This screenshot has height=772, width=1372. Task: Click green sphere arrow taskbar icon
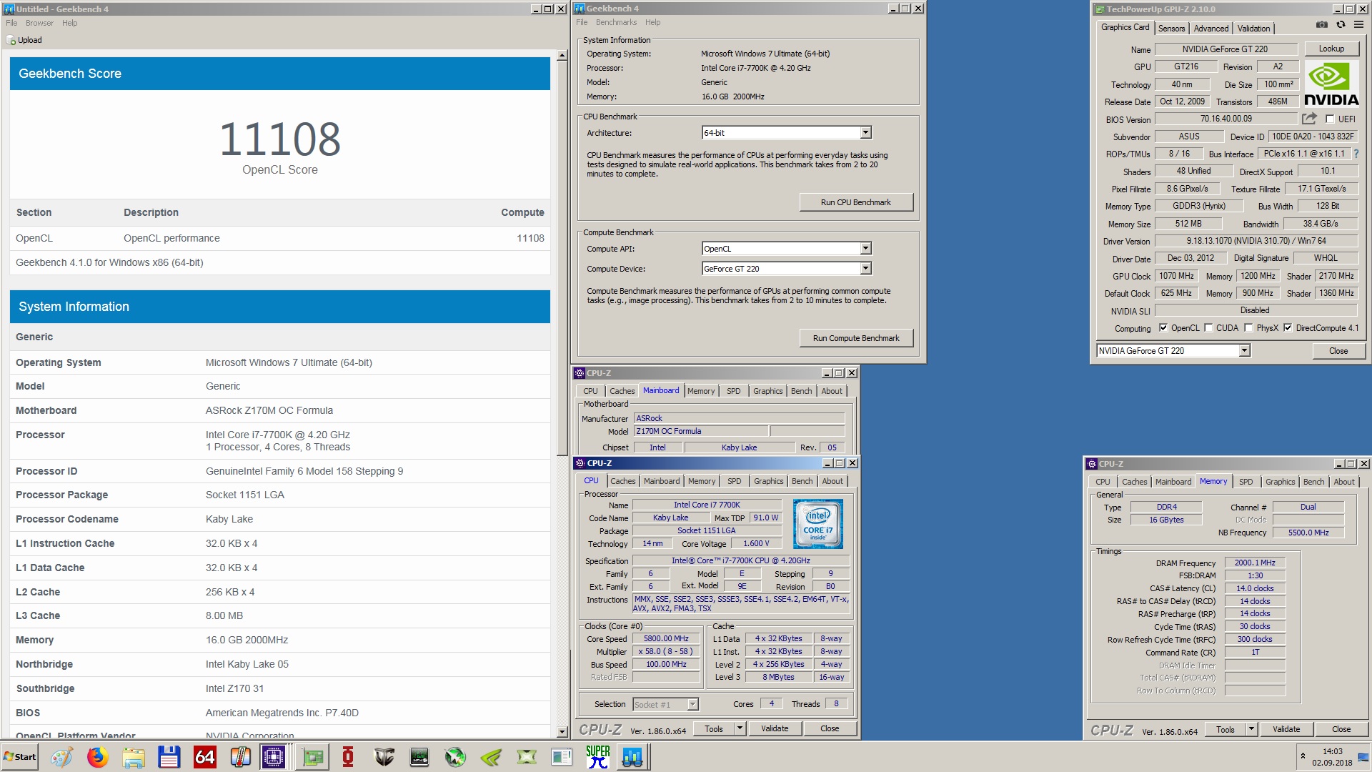pyautogui.click(x=455, y=757)
